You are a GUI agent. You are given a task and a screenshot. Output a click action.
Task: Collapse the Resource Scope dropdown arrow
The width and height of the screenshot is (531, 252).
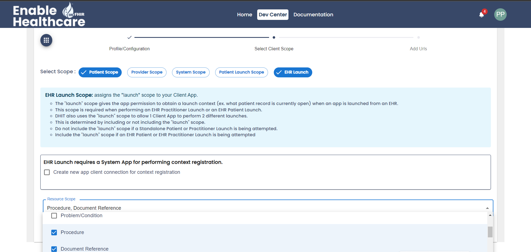coord(487,208)
